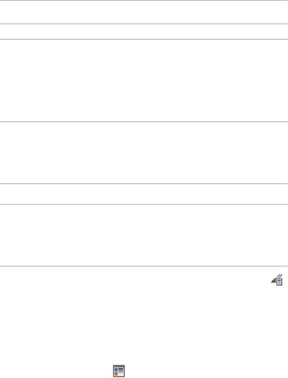
Task: Click the paintbrush style properties icon
Action: coord(277,280)
